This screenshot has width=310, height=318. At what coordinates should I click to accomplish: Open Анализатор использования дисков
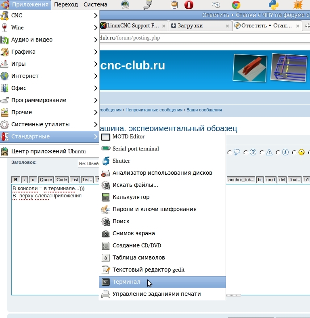(162, 173)
